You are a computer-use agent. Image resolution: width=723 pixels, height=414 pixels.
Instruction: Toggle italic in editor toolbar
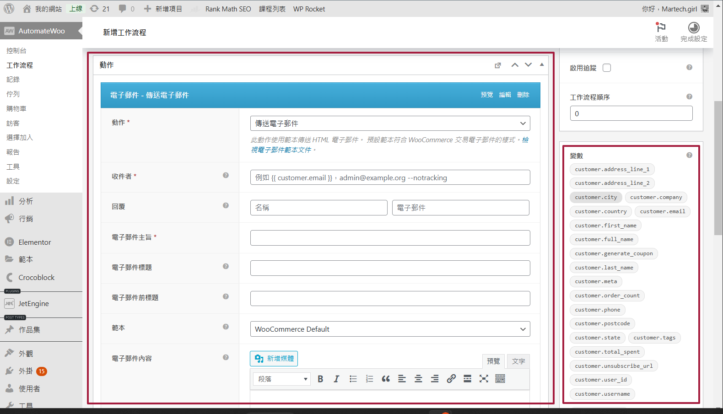coord(336,379)
